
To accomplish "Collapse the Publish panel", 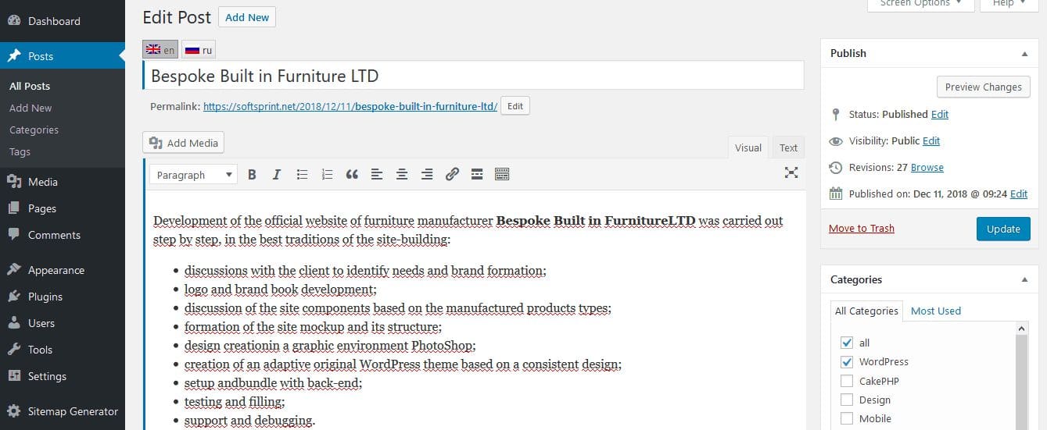I will coord(1024,54).
